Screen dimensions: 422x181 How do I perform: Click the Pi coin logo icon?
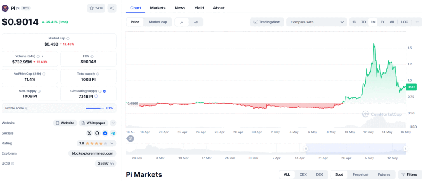coord(5,8)
